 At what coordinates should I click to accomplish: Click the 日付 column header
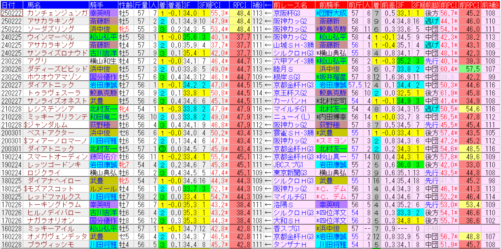pyautogui.click(x=12, y=5)
